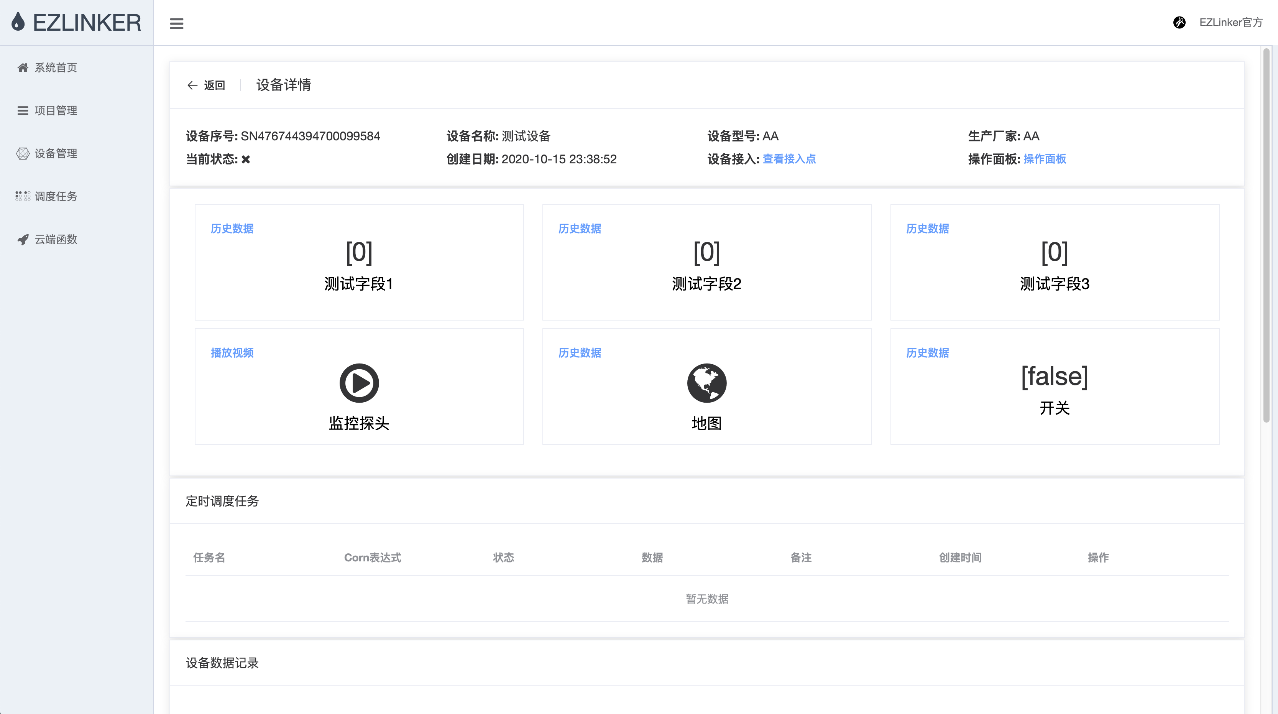The image size is (1278, 714).
Task: Click the 数据 column header
Action: 652,557
